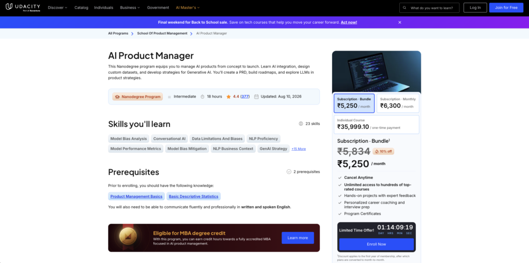Click the orange rating star icon

(229, 96)
